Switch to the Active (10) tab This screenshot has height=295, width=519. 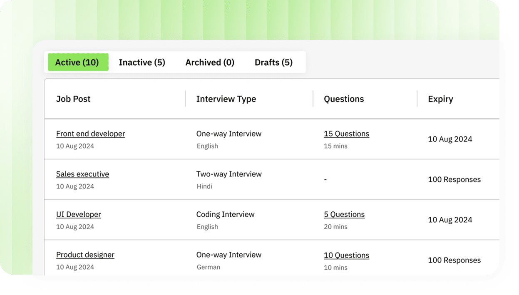point(77,62)
